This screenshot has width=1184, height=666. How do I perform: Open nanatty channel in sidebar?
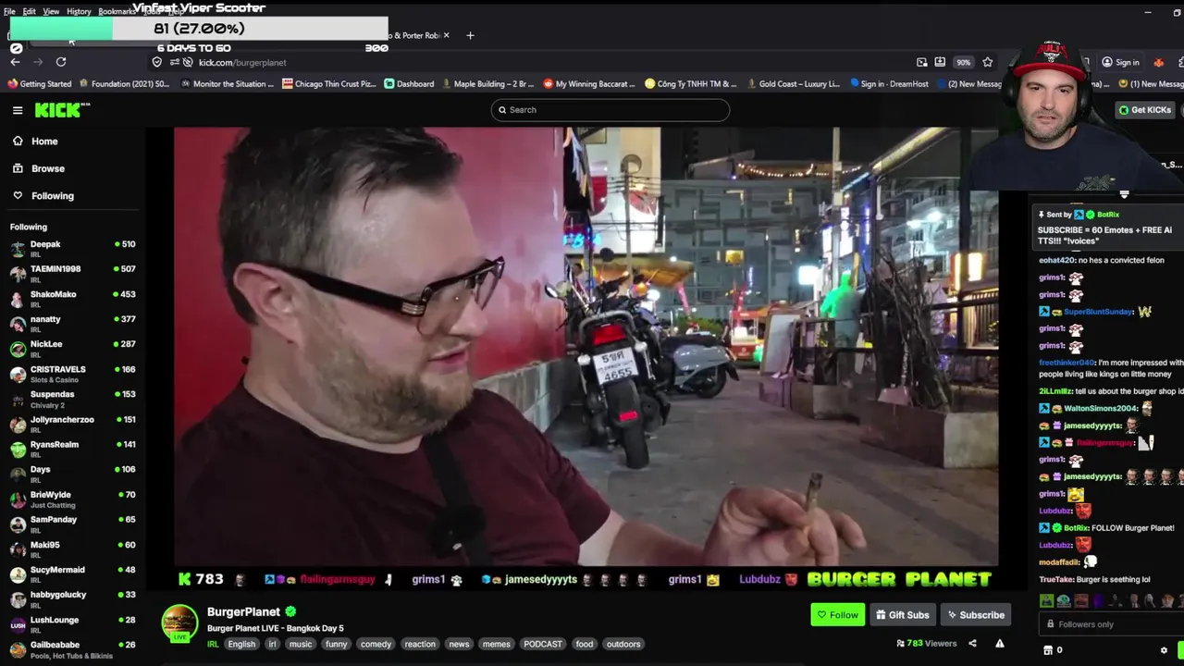(x=72, y=324)
